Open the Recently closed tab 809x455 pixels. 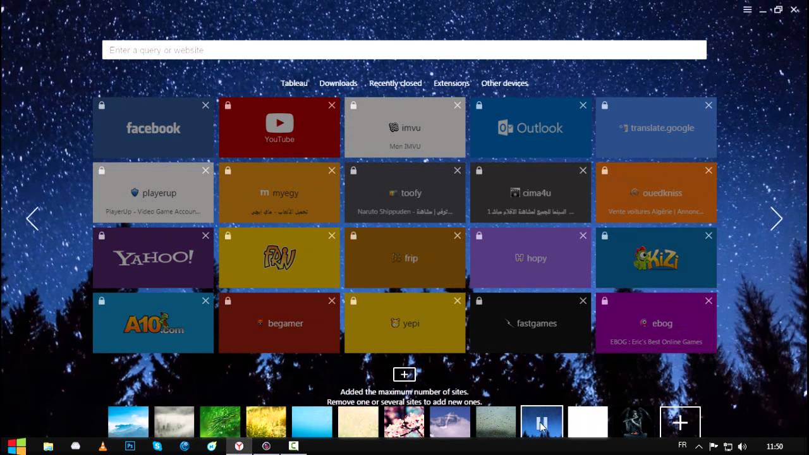click(x=396, y=83)
